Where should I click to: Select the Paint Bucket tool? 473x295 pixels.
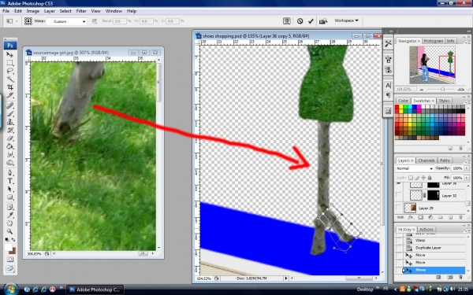point(10,146)
